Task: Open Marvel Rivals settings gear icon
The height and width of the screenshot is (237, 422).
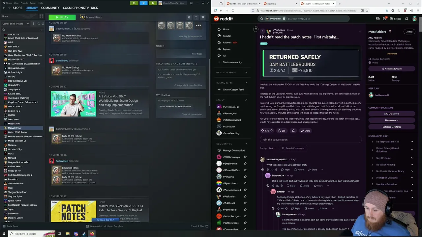Action: pyautogui.click(x=189, y=17)
